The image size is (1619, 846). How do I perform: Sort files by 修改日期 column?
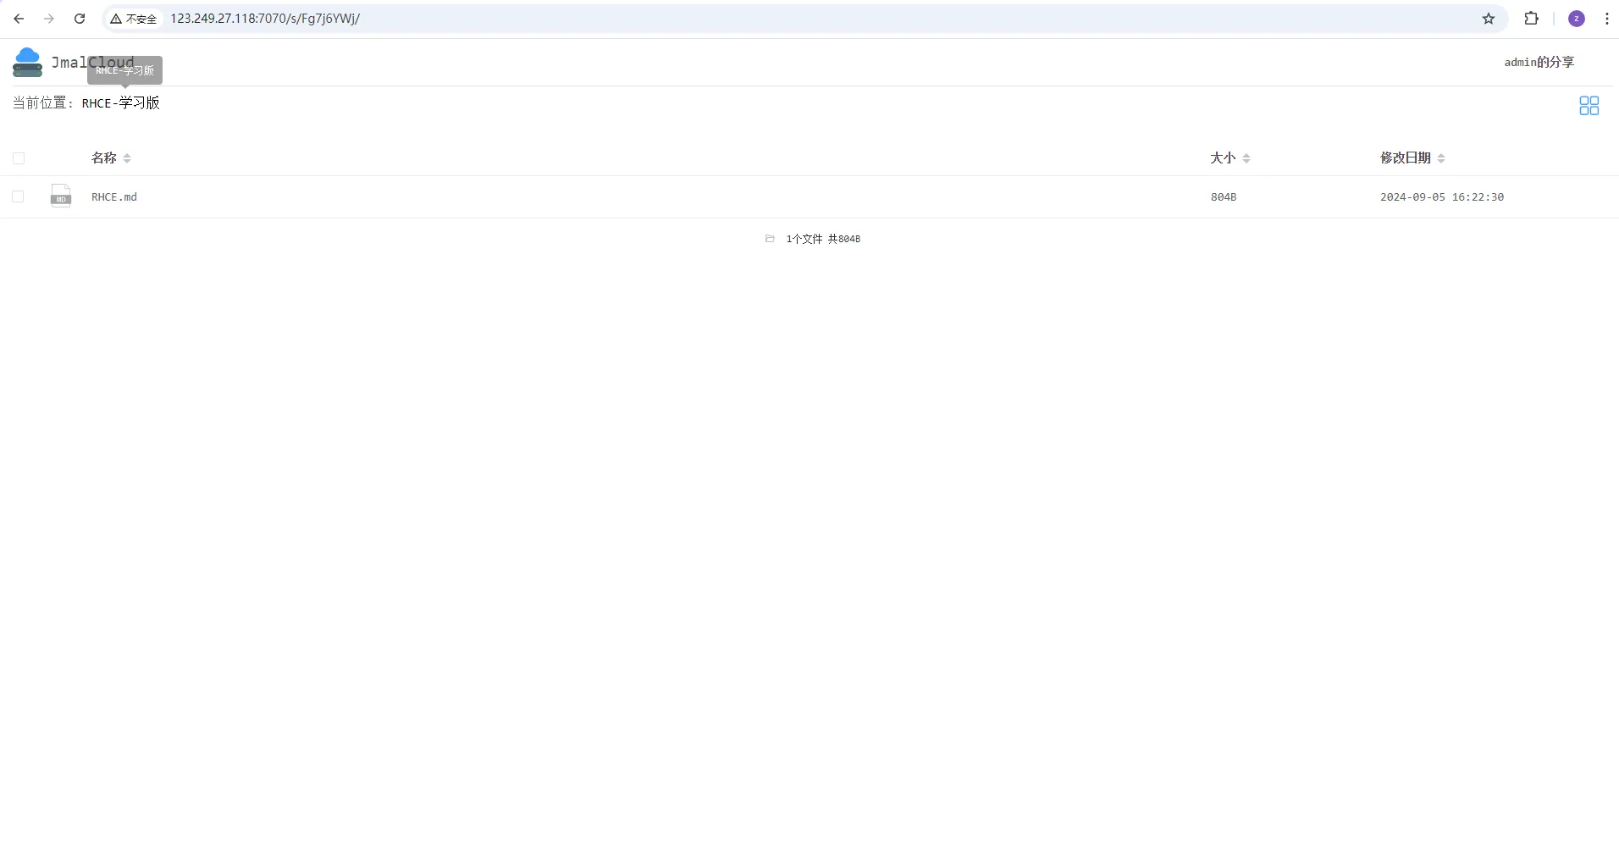click(x=1412, y=158)
